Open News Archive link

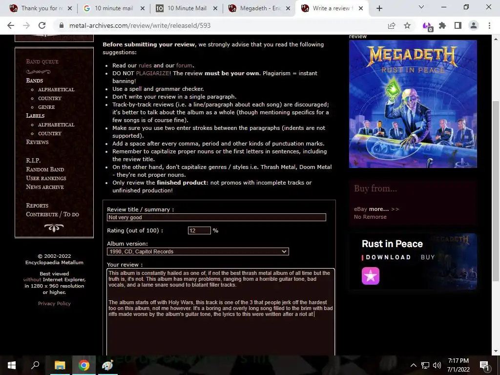pos(45,187)
